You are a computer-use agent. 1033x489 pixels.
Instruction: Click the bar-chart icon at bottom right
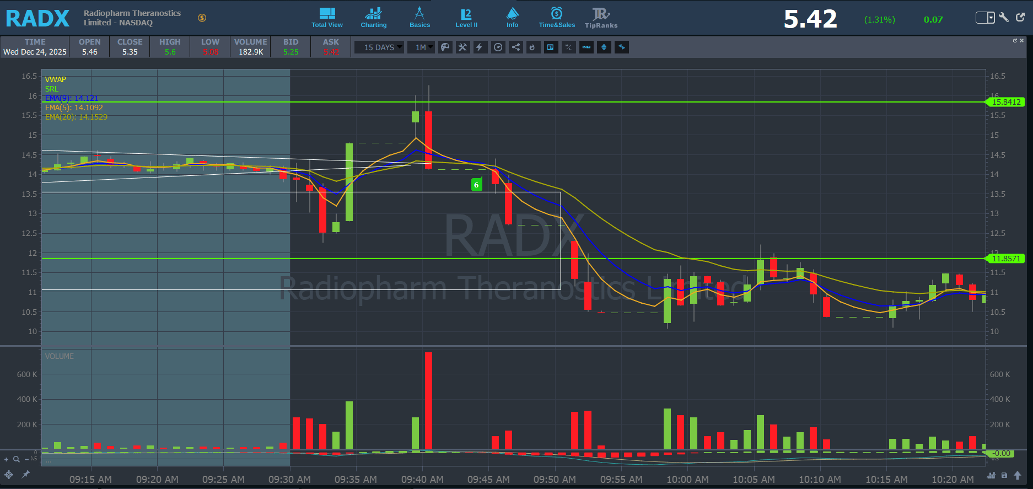pos(991,475)
